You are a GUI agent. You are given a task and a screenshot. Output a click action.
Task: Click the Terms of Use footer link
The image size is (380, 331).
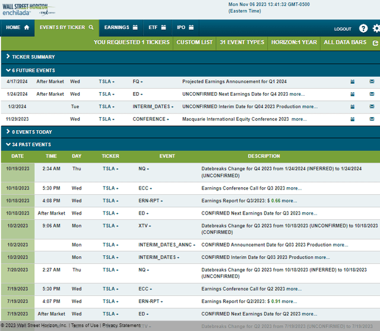[x=84, y=326]
